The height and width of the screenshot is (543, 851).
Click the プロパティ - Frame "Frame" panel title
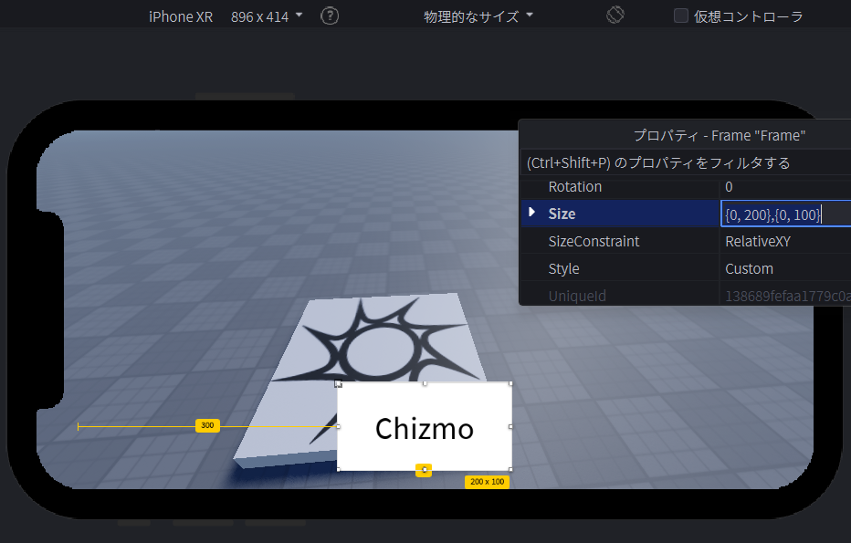click(x=720, y=136)
